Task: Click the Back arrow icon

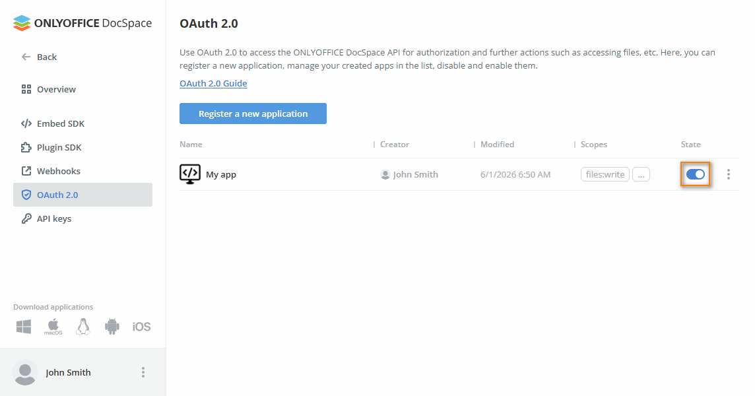Action: [x=26, y=57]
